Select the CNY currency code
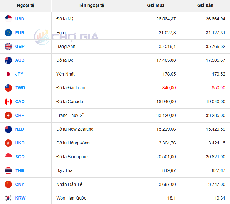Viewport: 230px width, 204px height. 20,184
